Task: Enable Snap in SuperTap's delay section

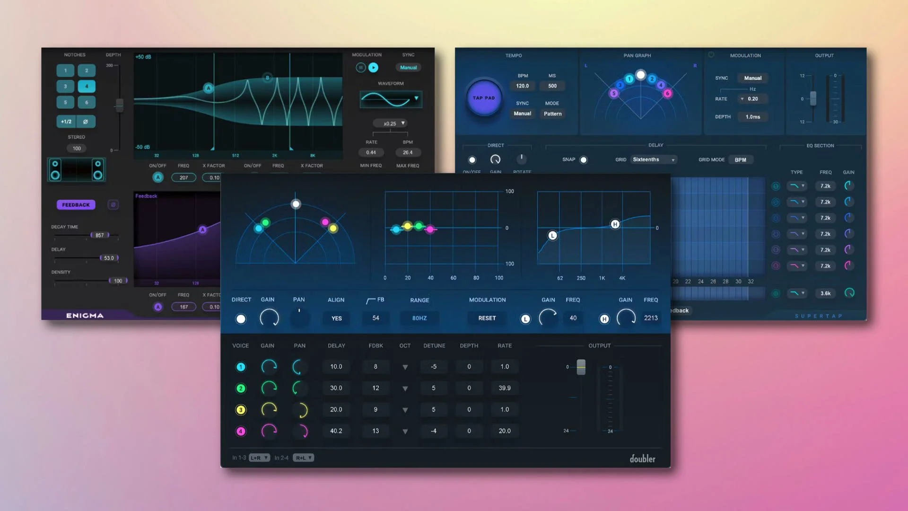Action: click(584, 159)
